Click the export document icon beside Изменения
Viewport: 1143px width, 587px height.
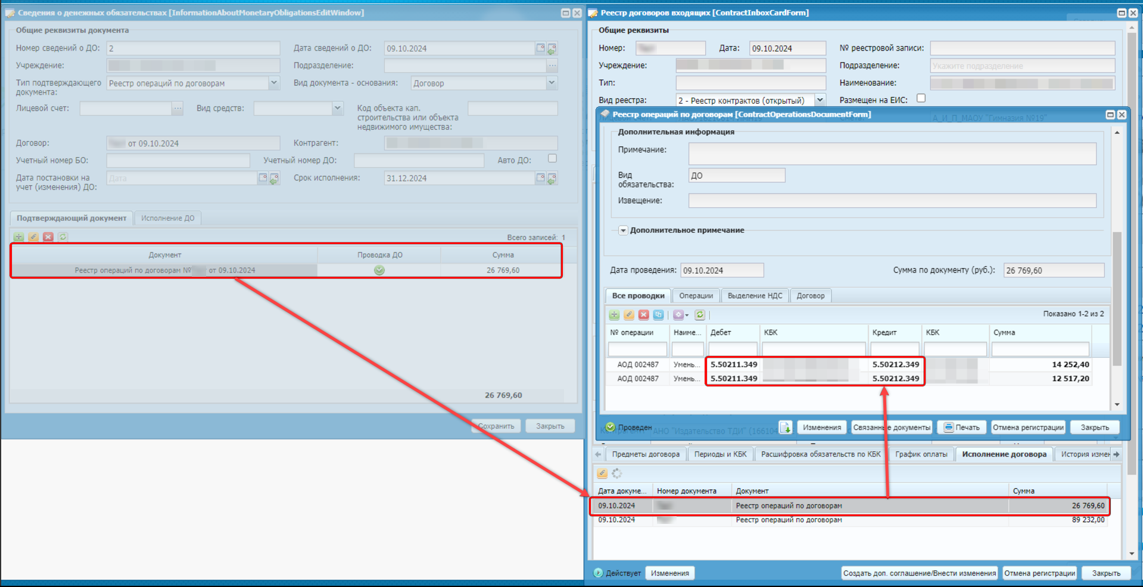[x=785, y=427]
